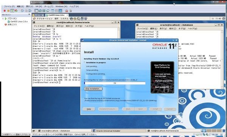Open VMware ファイル(F) menu
227x137 pixels.
(9, 6)
